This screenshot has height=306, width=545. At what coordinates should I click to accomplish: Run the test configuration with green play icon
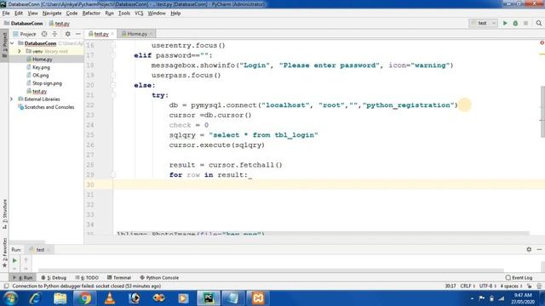[505, 23]
